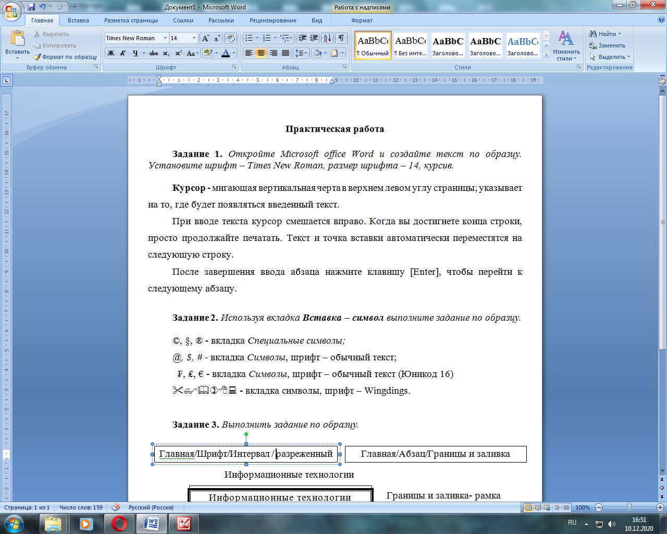
Task: Click the vertical scrollbar thumb
Action: (x=662, y=222)
